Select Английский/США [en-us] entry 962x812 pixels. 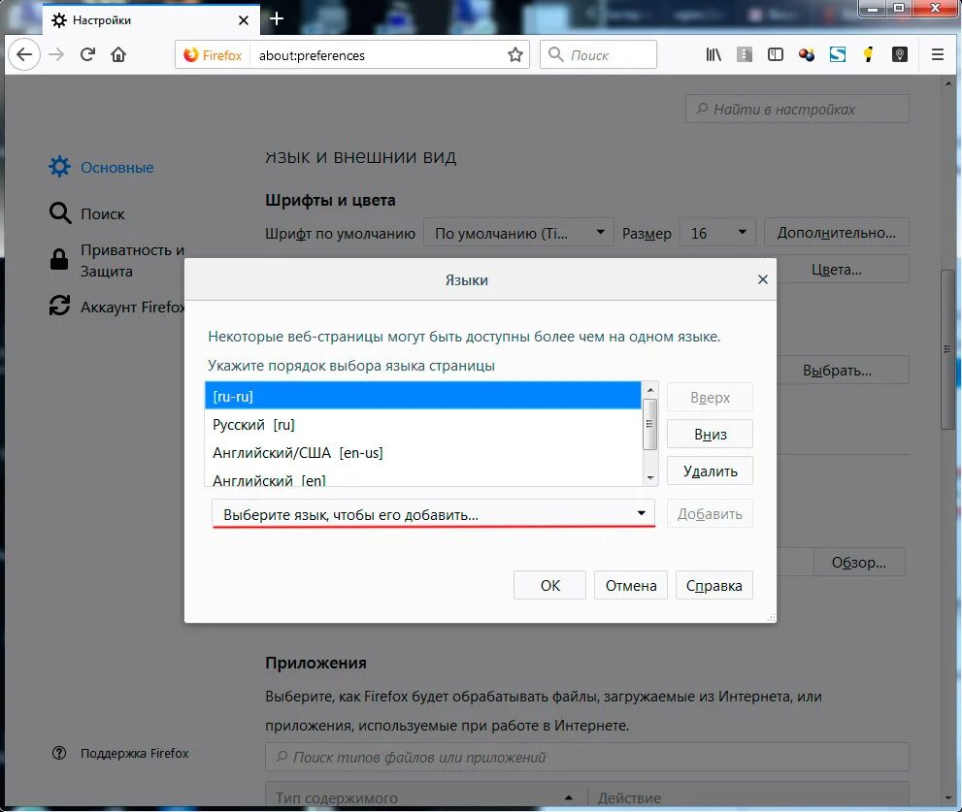tap(422, 453)
